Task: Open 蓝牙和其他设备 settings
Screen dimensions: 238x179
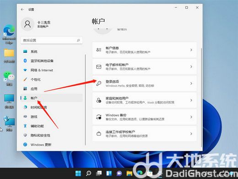Action: pyautogui.click(x=51, y=61)
